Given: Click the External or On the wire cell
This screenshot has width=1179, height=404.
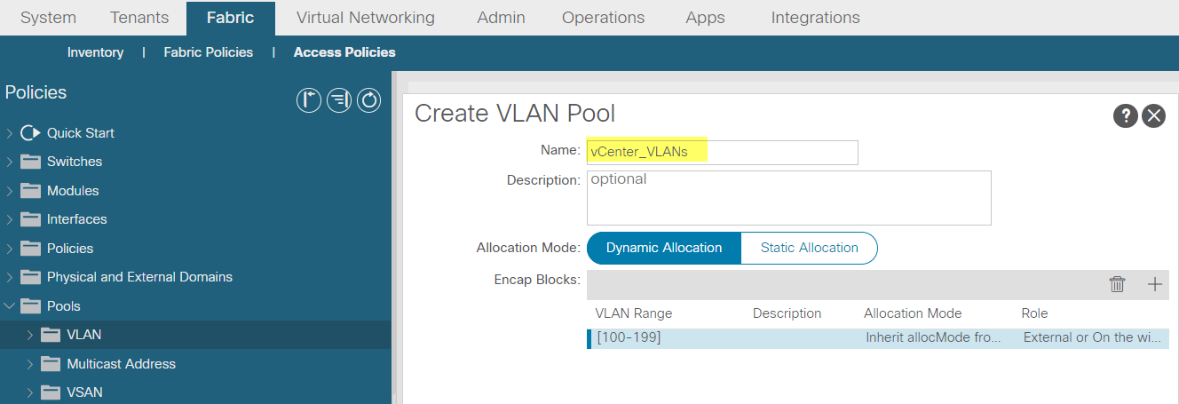Looking at the screenshot, I should click(1090, 338).
